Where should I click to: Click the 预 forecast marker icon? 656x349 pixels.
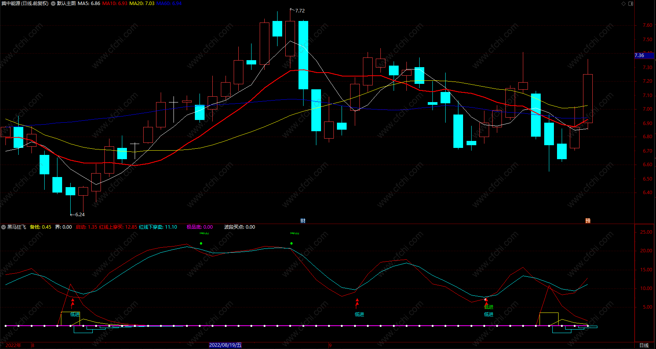[588, 221]
